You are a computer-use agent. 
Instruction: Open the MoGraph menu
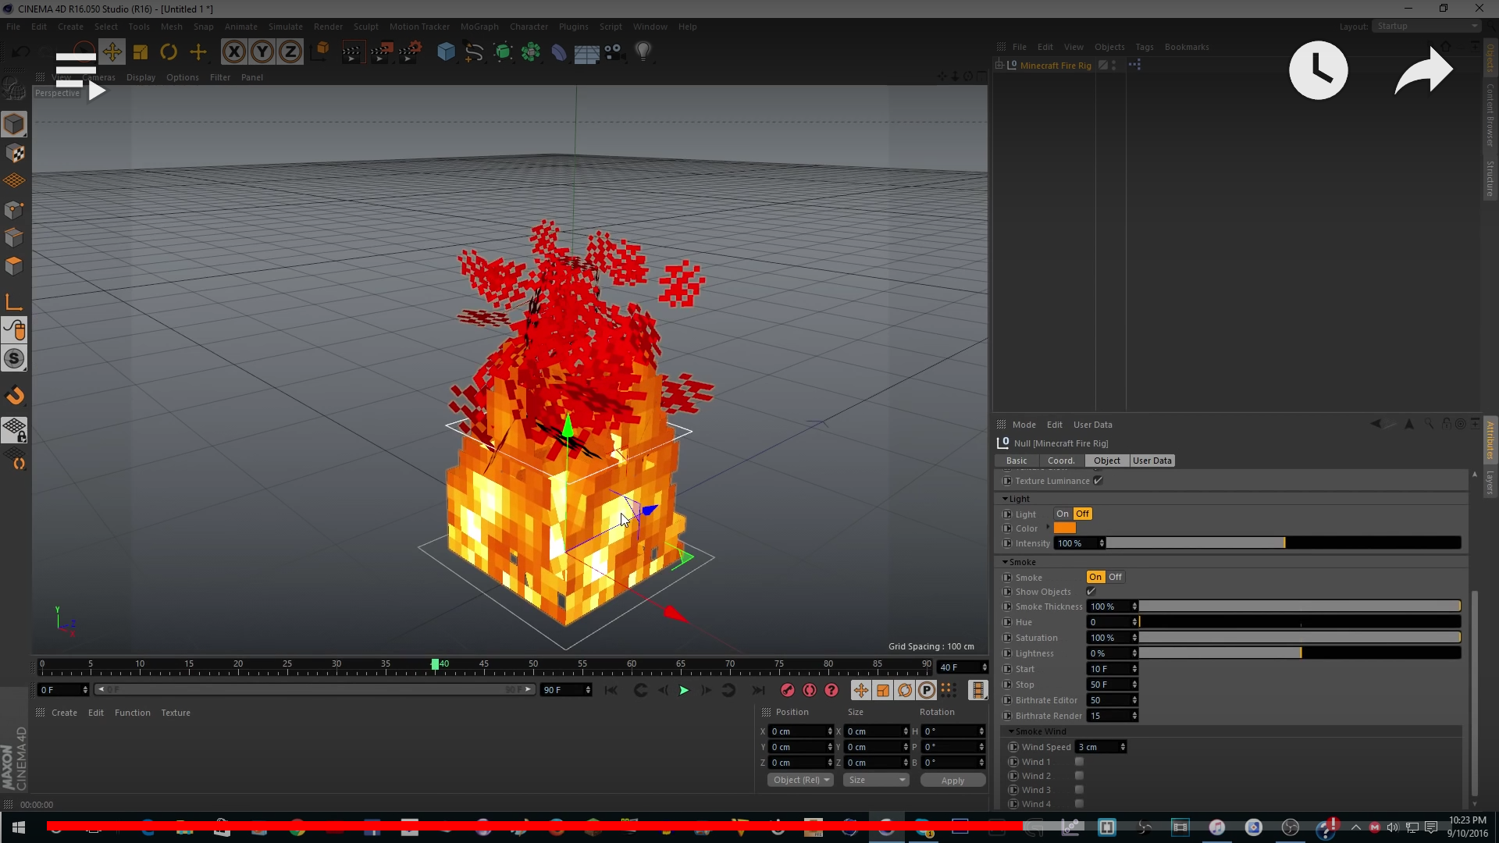pyautogui.click(x=479, y=27)
